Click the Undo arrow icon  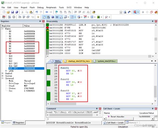click(37, 12)
